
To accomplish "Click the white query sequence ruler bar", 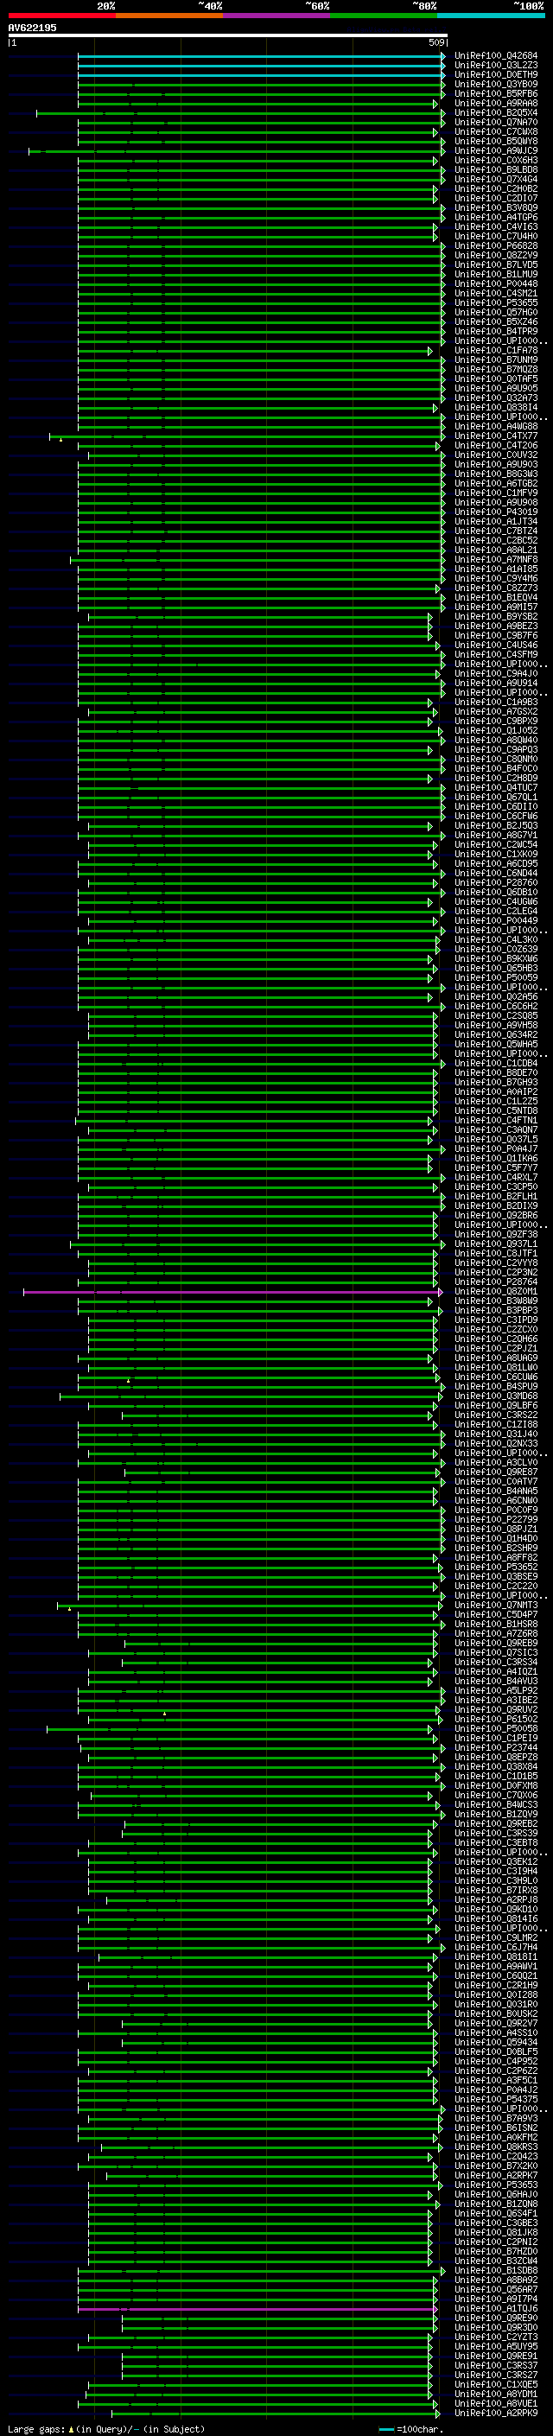I will pyautogui.click(x=228, y=36).
